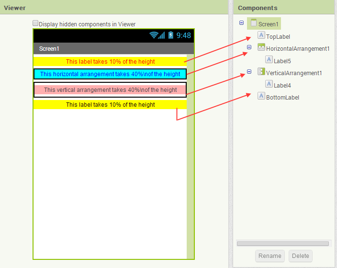Click the Wi-Fi icon in the phone status bar

tap(154, 35)
